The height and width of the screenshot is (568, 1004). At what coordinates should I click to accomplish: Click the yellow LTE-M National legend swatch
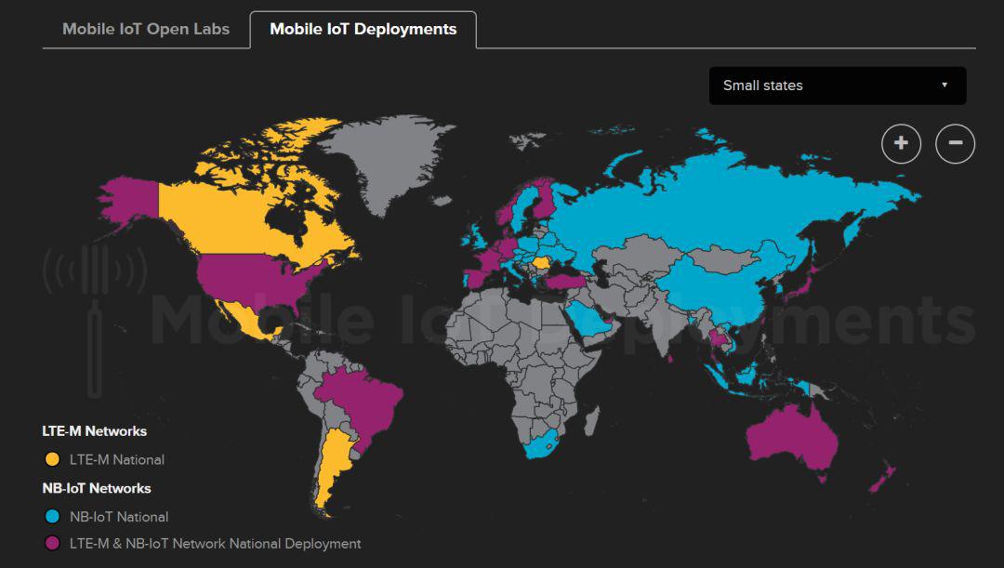tap(52, 459)
